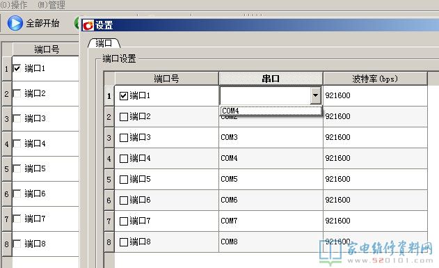
Task: Open the (M)管理 menu
Action: click(x=51, y=5)
